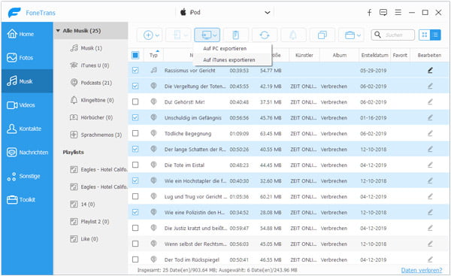
Task: Open the feedback chat icon
Action: point(383,12)
